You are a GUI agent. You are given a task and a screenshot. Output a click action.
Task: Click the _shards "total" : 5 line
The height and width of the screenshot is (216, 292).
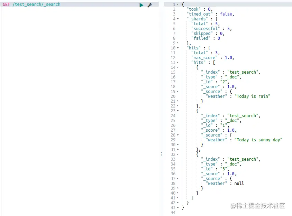[206, 24]
